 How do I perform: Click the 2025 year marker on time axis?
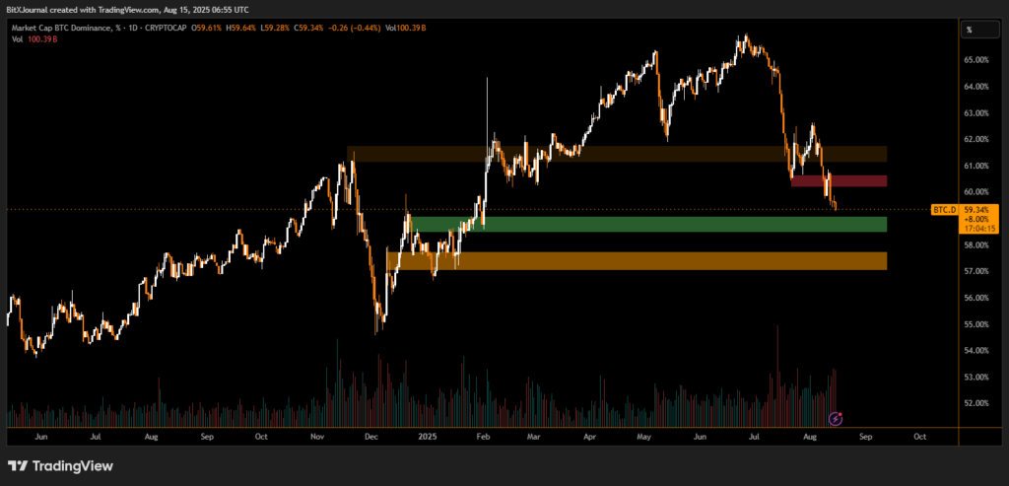[427, 435]
